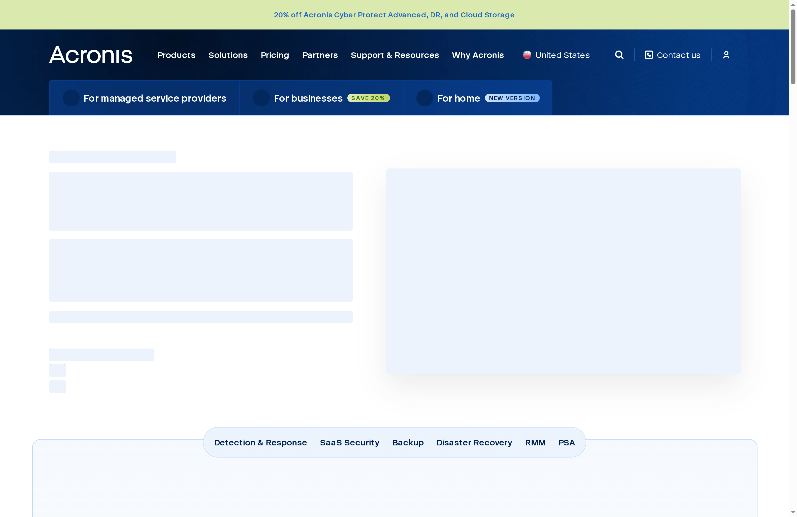Click the Acronis logo
The image size is (797, 517).
(x=90, y=54)
